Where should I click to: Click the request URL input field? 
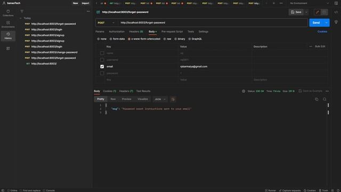[213, 22]
